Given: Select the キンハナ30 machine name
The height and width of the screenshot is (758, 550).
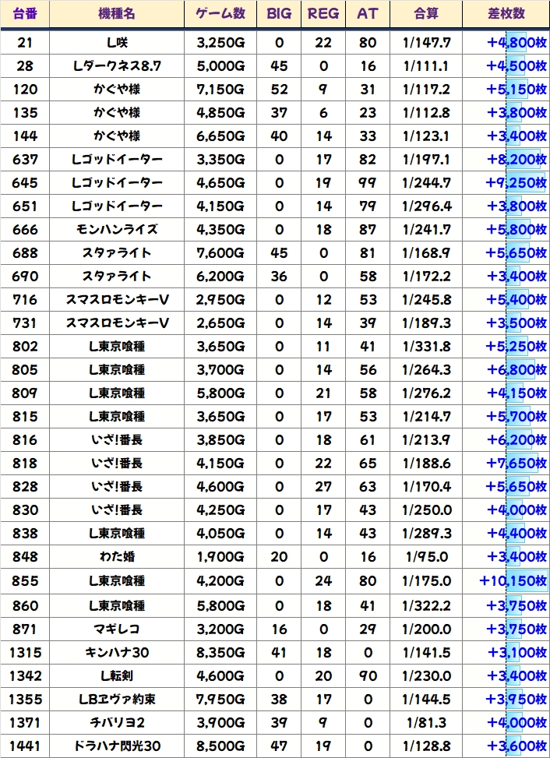Looking at the screenshot, I should click(117, 652).
